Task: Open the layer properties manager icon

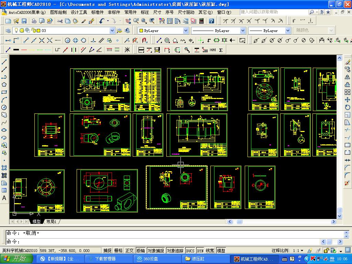Action: click(x=8, y=31)
